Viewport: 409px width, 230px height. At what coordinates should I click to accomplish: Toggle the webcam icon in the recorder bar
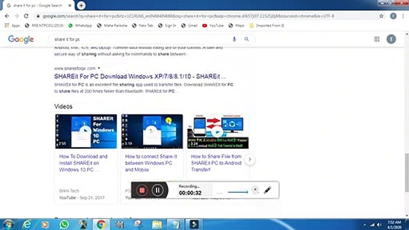click(x=255, y=190)
